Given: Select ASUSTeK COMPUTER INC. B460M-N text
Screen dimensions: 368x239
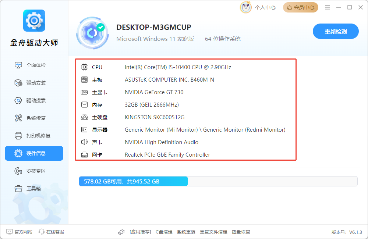Looking at the screenshot, I should pyautogui.click(x=169, y=80).
